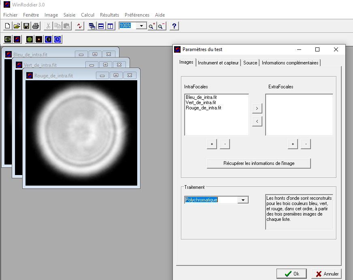
Task: Remove IntraFocales image with - button
Action: click(225, 144)
